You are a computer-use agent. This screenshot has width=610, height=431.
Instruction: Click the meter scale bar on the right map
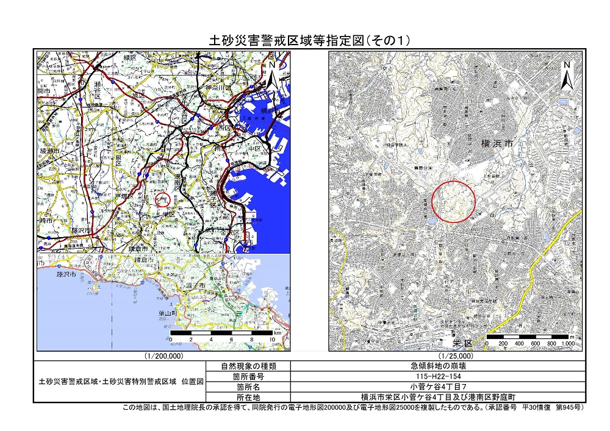click(x=529, y=337)
